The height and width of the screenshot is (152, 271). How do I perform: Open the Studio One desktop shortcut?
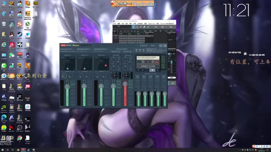[x=20, y=46]
